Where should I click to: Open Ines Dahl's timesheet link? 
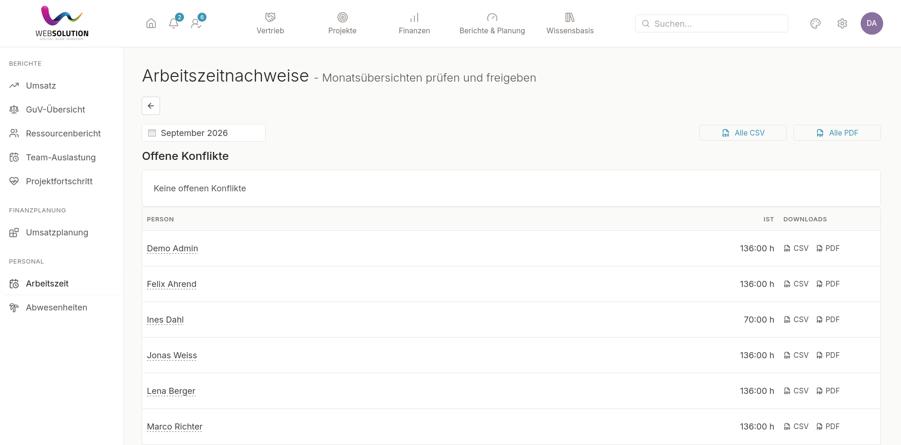click(x=165, y=320)
